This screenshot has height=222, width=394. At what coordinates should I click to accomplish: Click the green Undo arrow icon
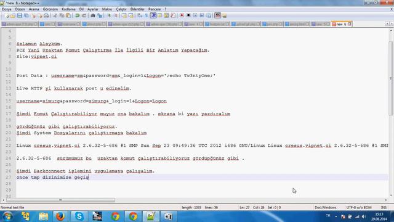(78, 15)
